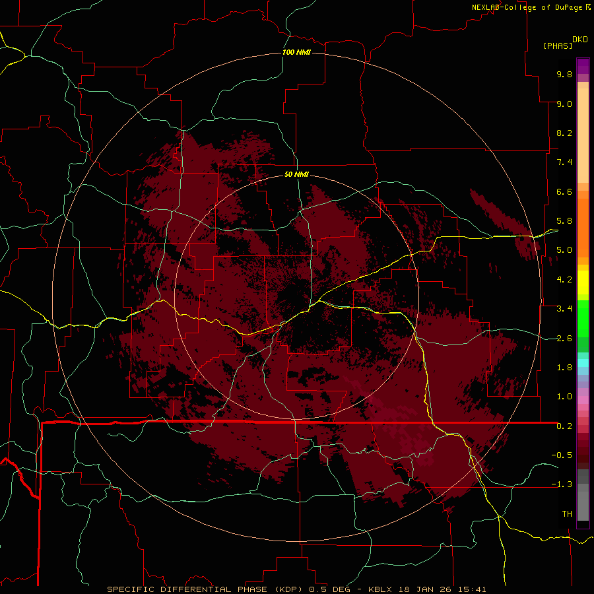Select the 3.4 scale value
The height and width of the screenshot is (594, 594).
coord(564,309)
